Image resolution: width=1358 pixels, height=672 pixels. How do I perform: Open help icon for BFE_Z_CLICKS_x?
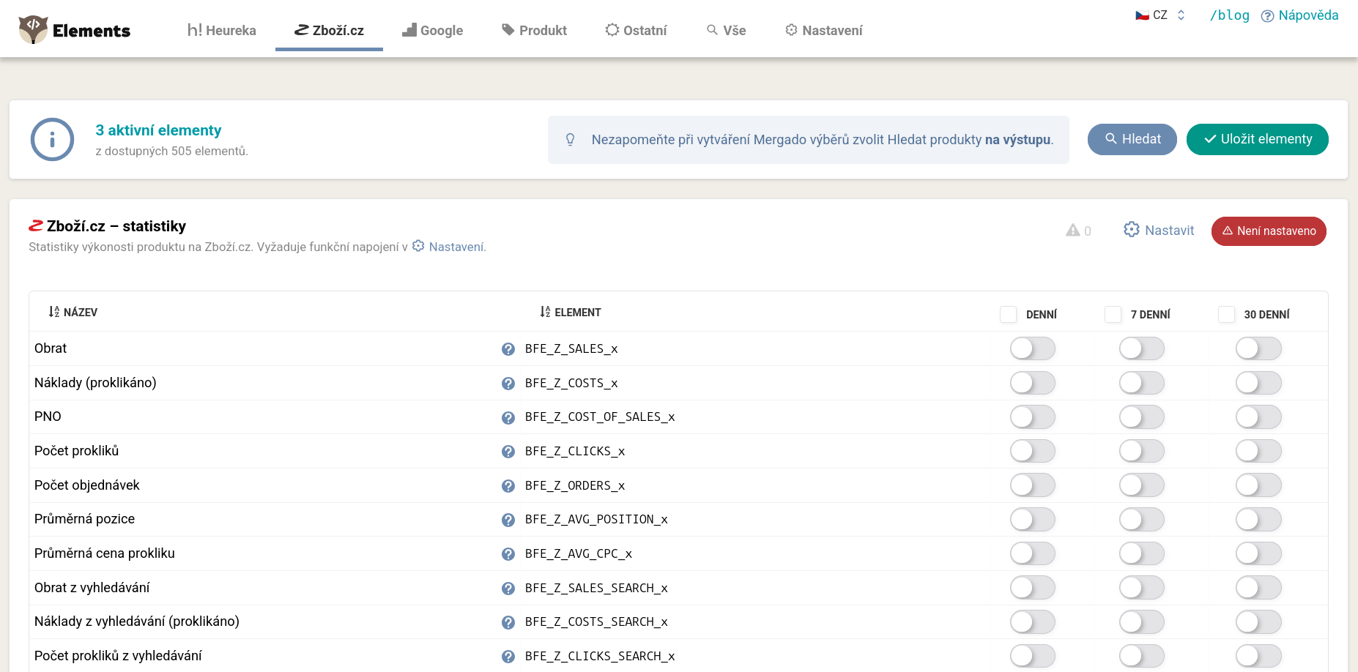pos(508,452)
